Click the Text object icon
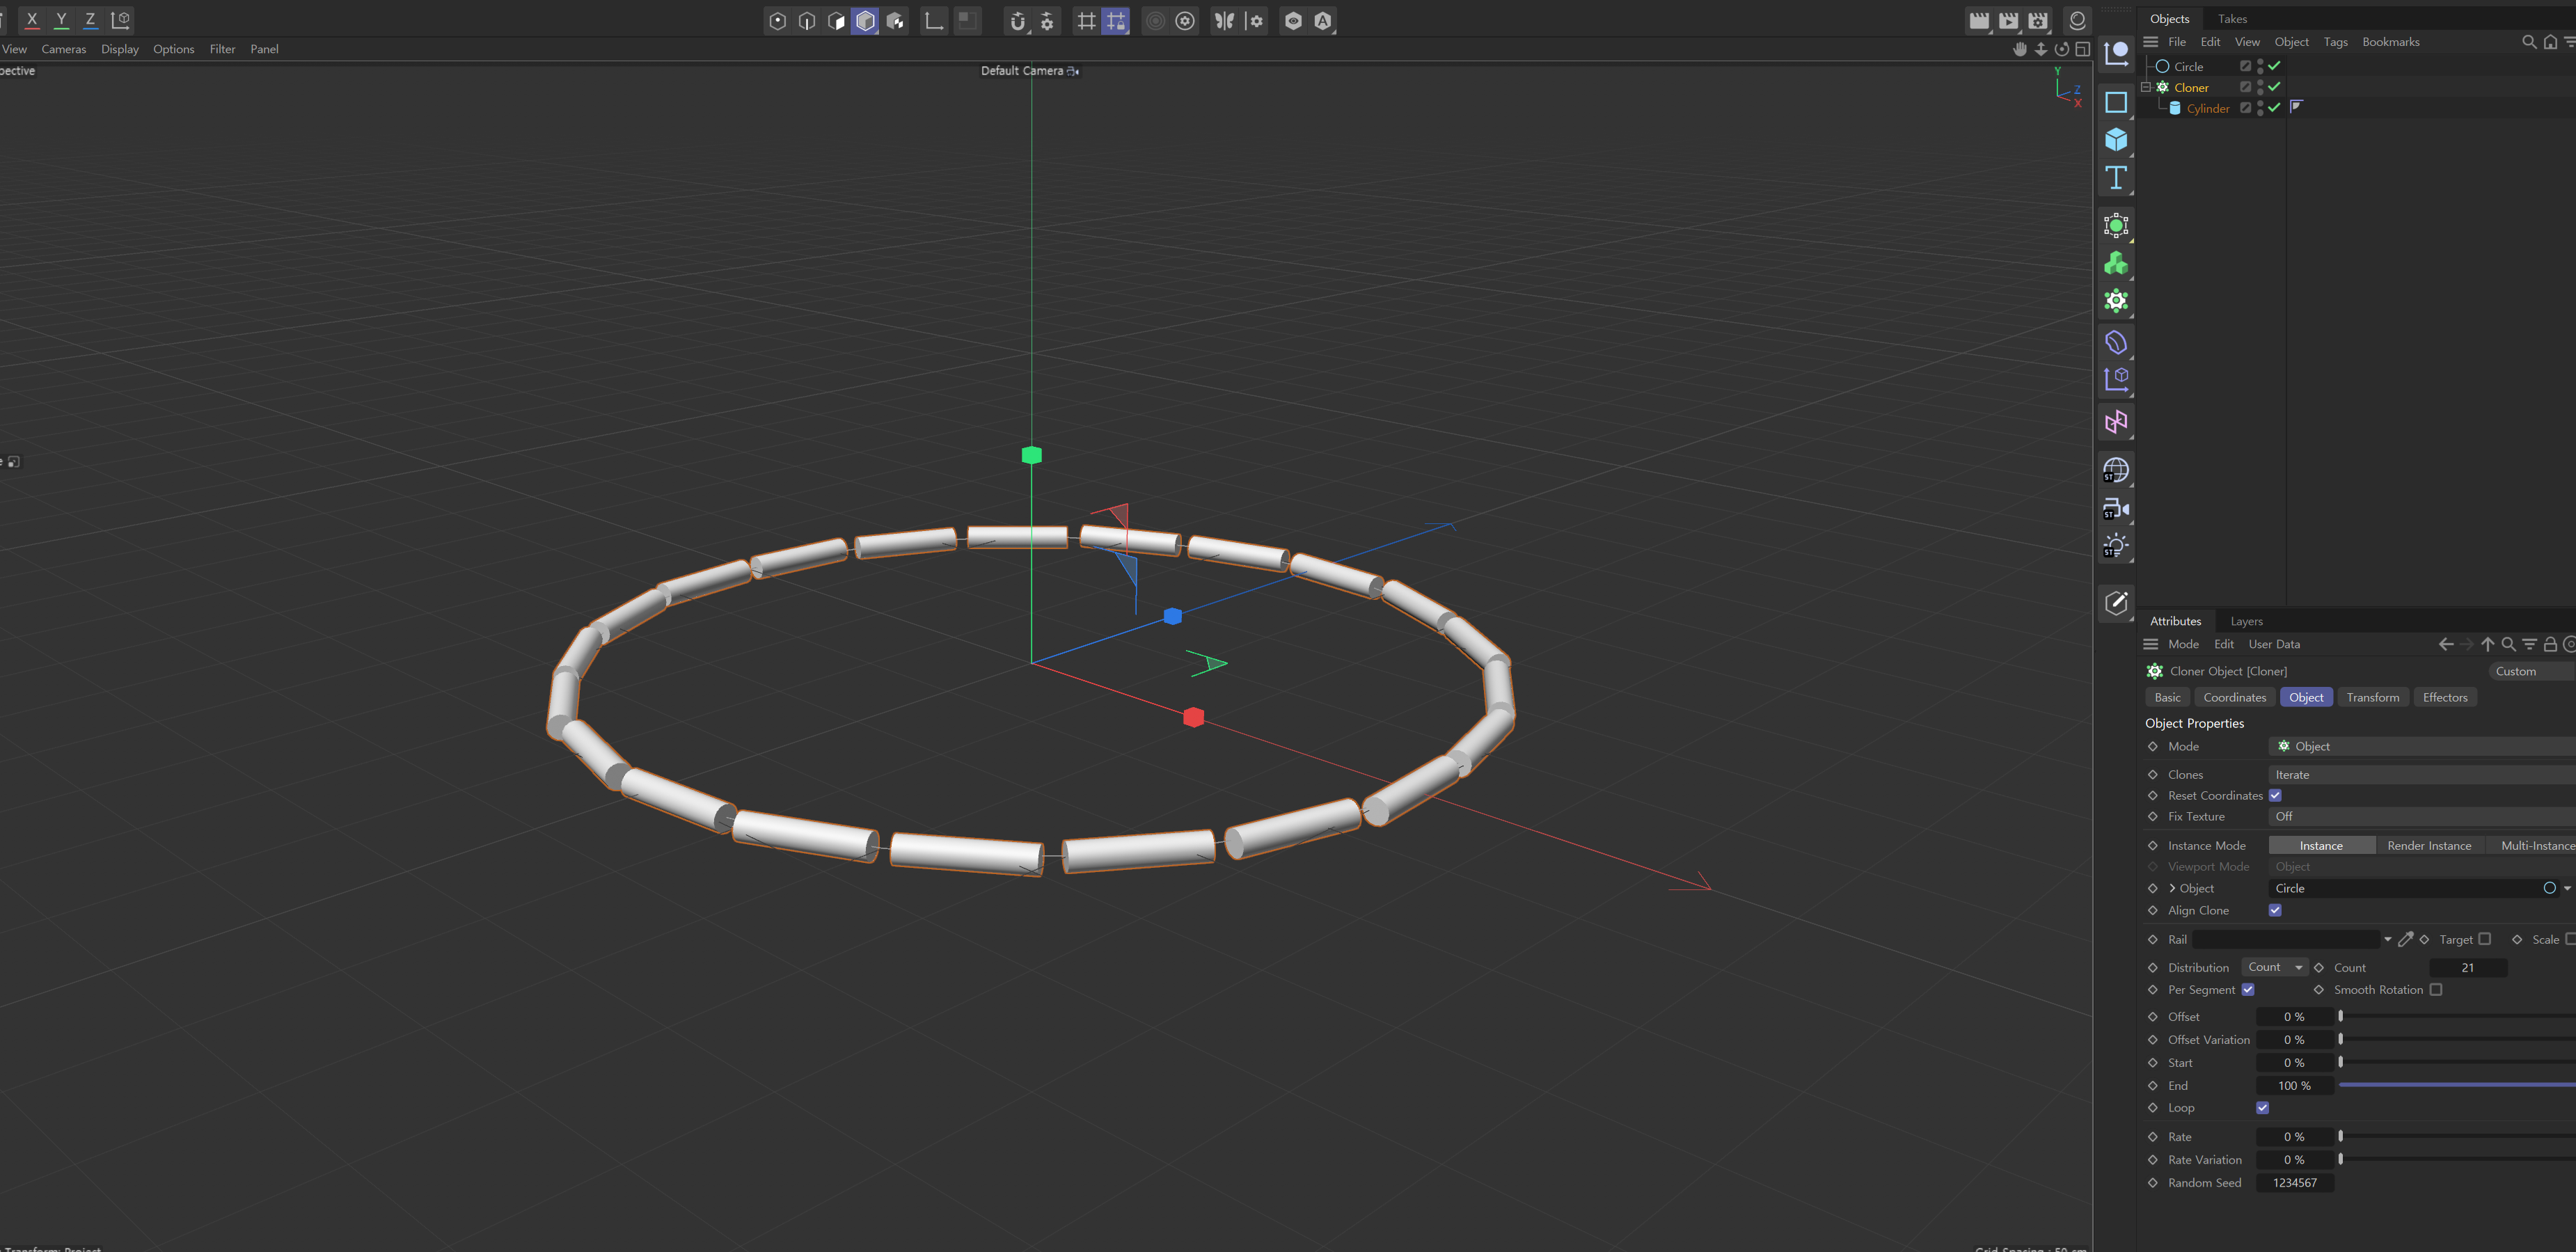Image resolution: width=2576 pixels, height=1252 pixels. 2116,178
